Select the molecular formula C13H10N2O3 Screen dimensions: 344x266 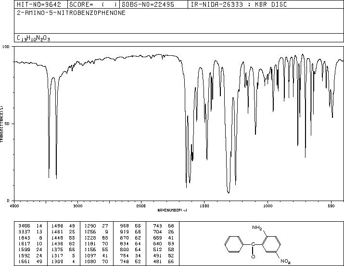pos(33,38)
